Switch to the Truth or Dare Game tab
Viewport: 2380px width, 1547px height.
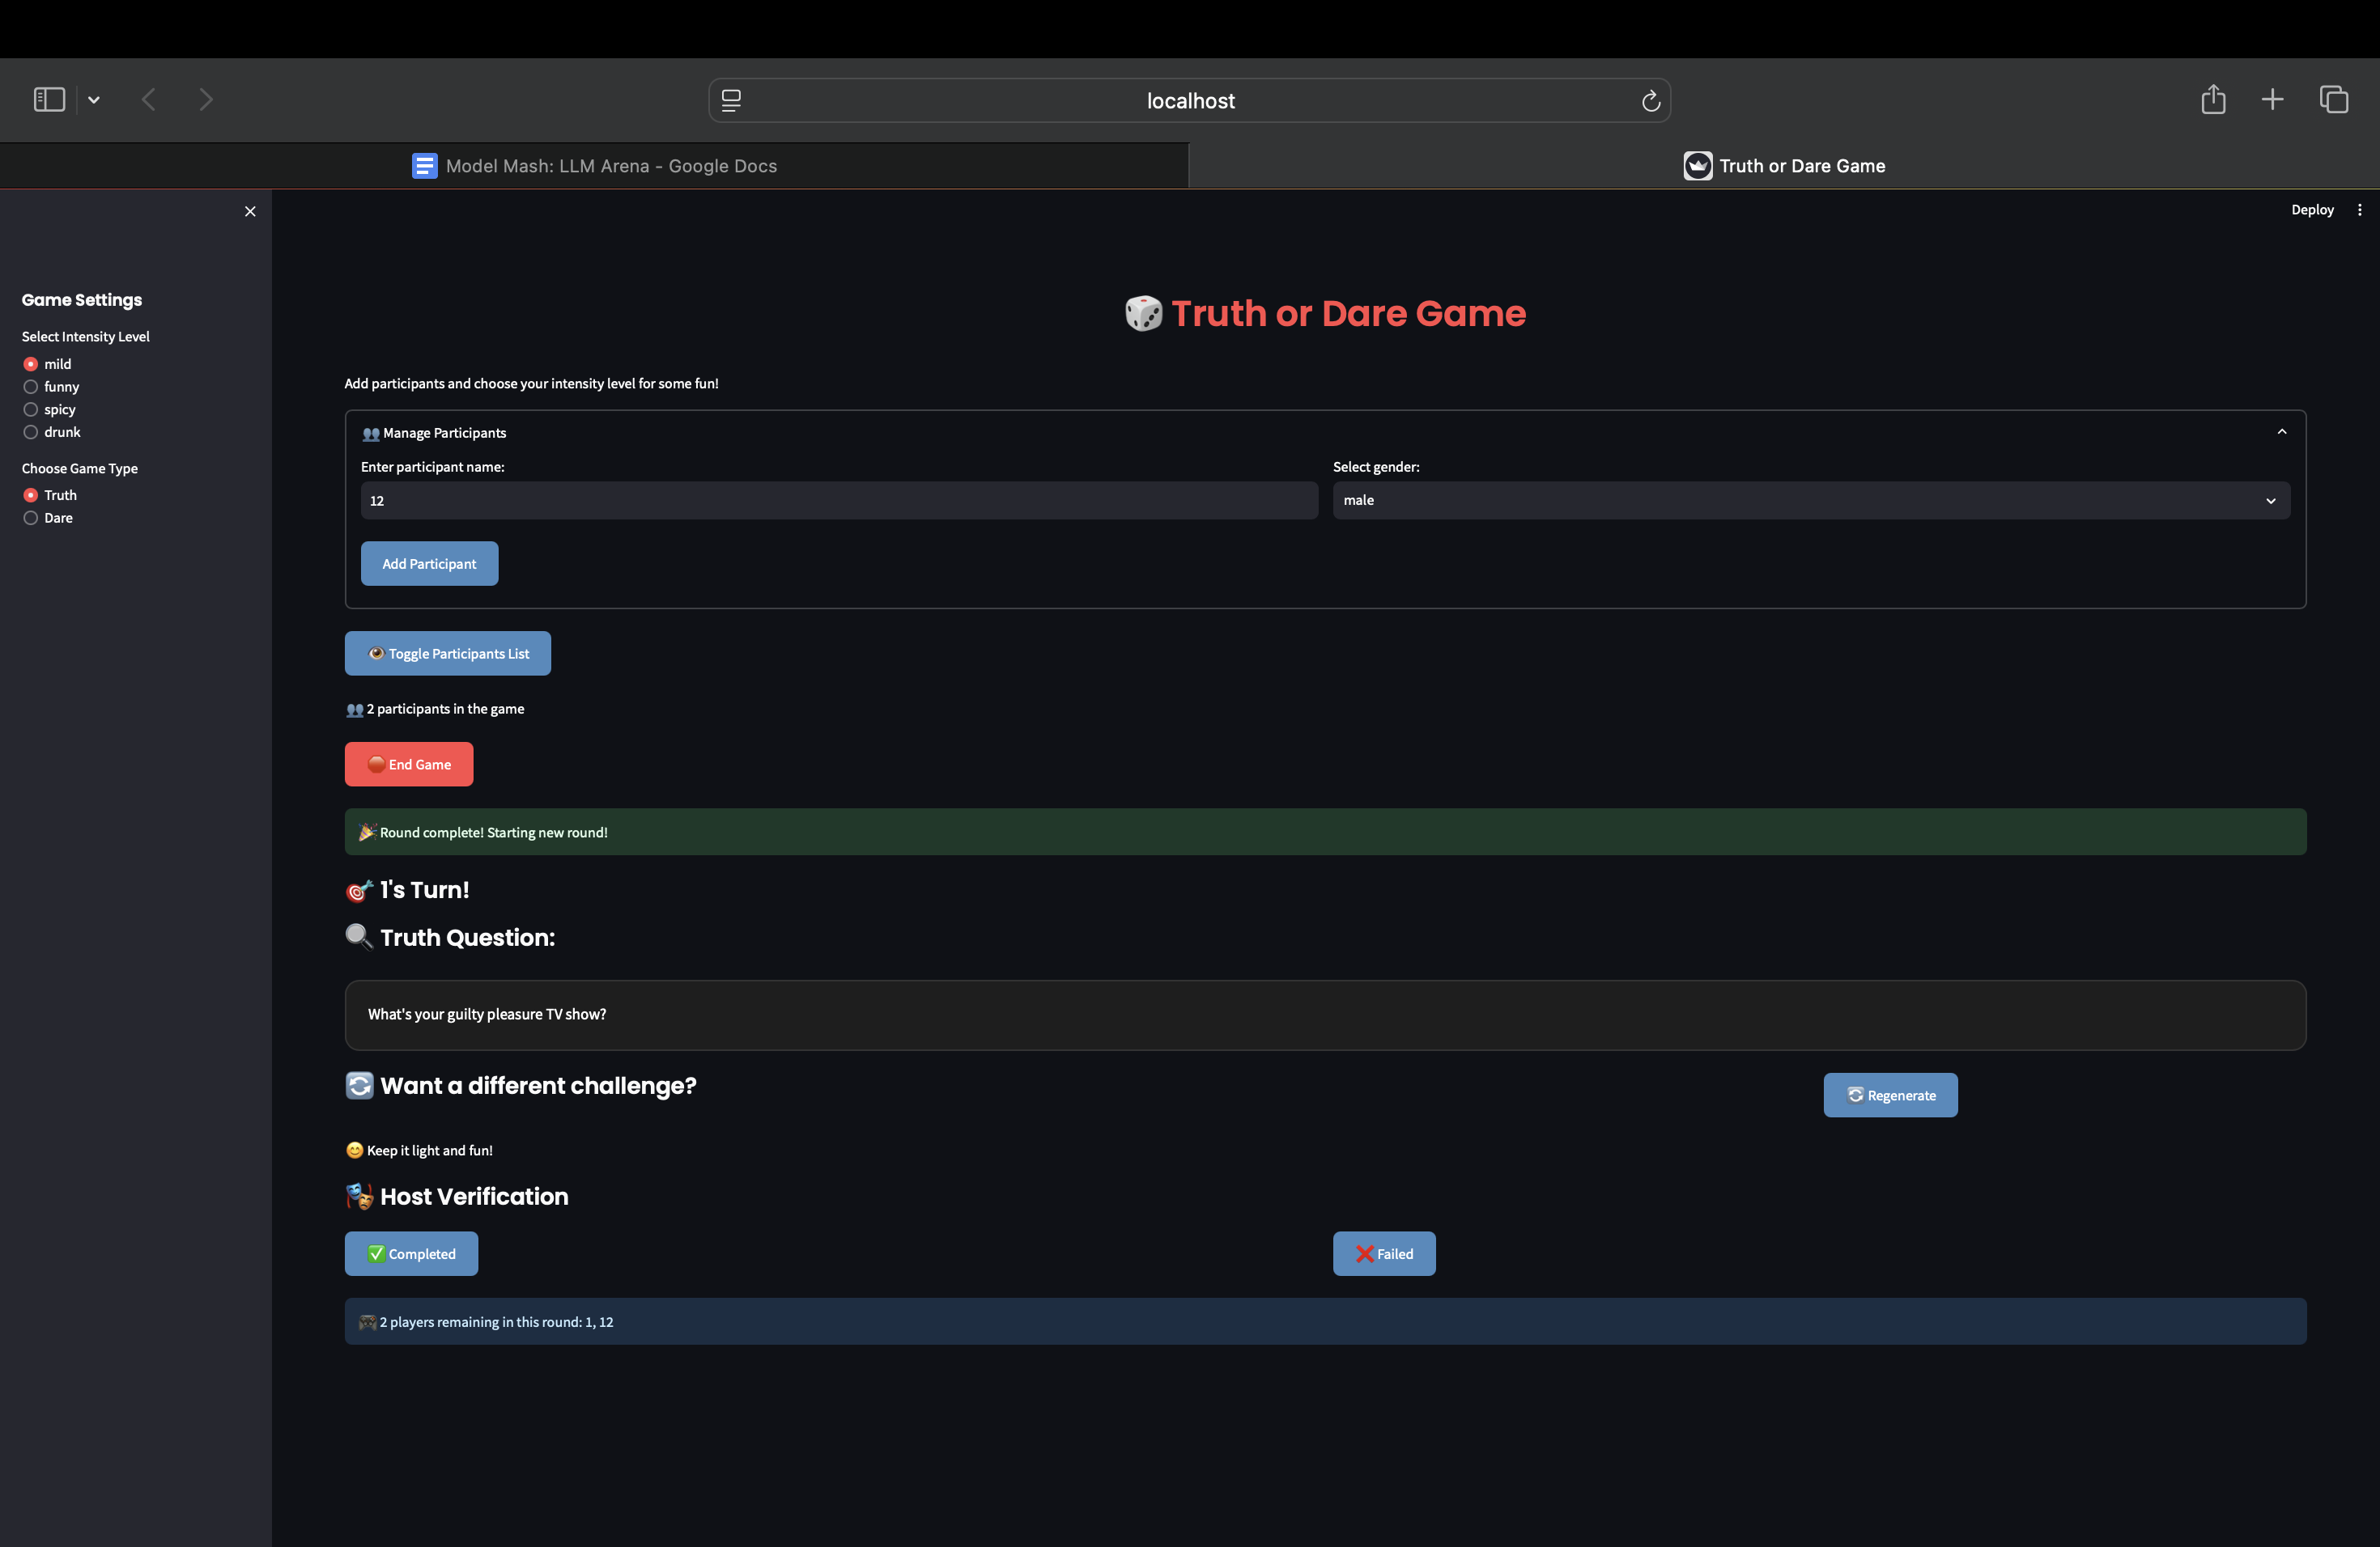1800,165
